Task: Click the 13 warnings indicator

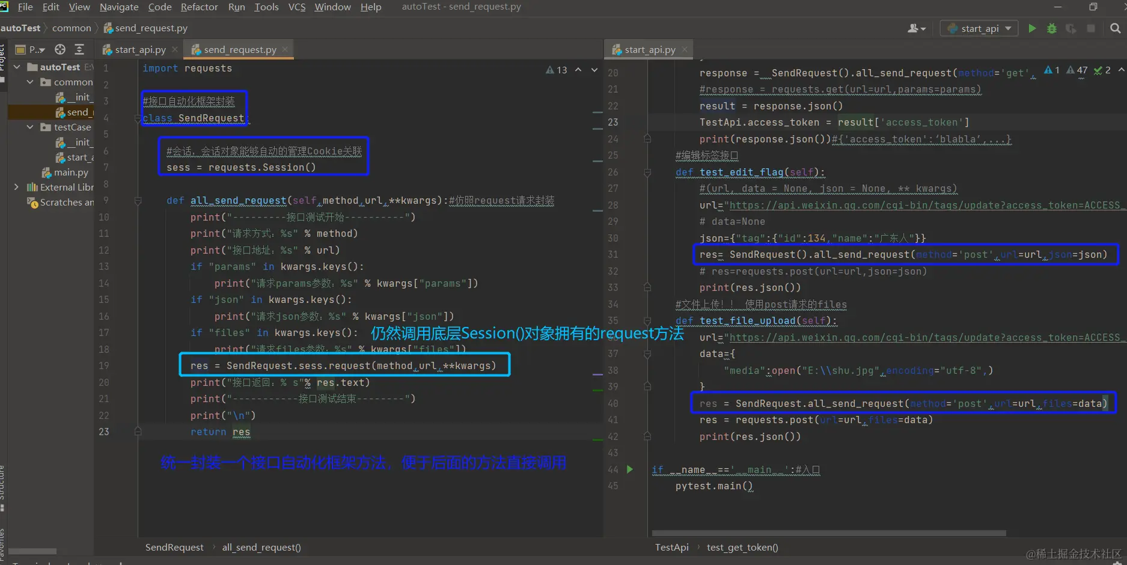Action: point(557,70)
